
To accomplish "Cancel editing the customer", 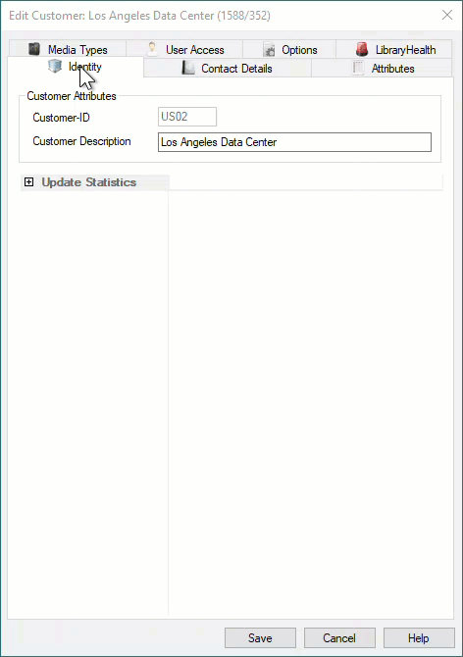I will point(339,637).
